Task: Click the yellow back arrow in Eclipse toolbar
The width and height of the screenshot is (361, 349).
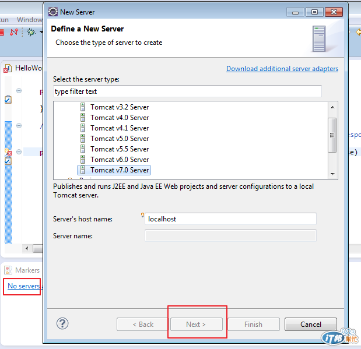Action: (x=358, y=32)
